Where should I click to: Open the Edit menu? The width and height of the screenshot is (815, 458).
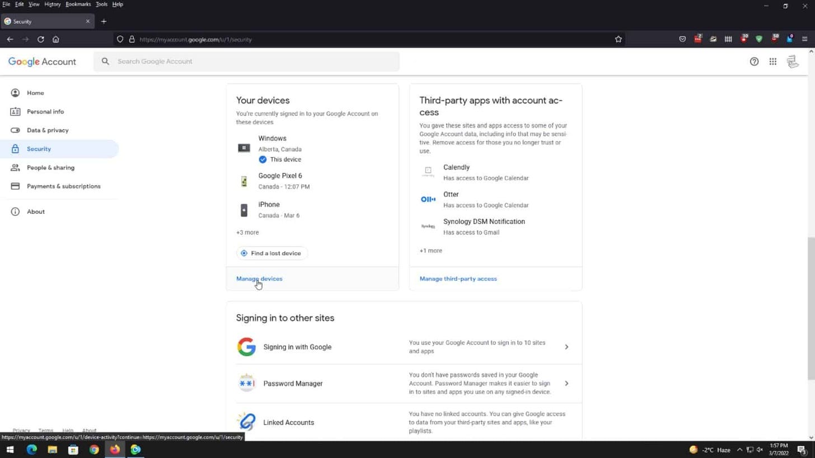[20, 4]
